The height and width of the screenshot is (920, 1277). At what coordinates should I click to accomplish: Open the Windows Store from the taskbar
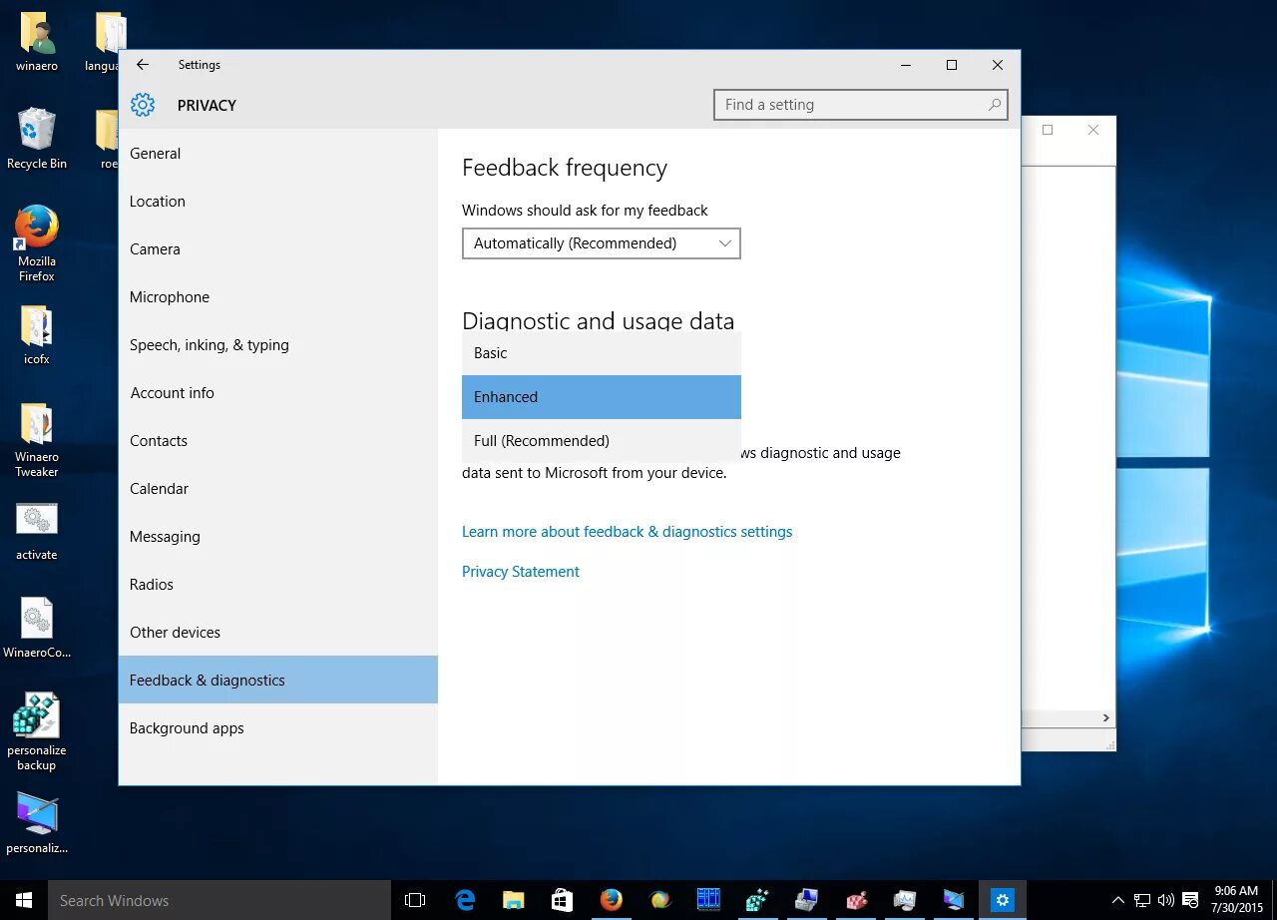(562, 899)
